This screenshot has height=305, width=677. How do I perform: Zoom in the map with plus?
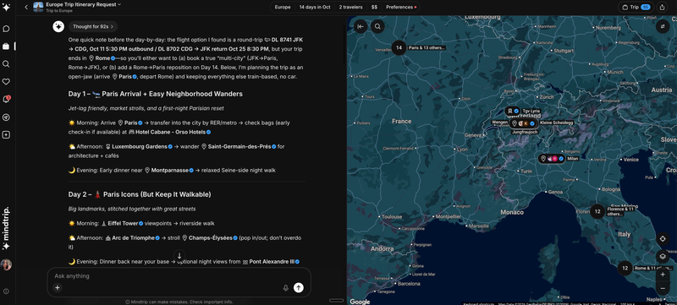click(663, 275)
